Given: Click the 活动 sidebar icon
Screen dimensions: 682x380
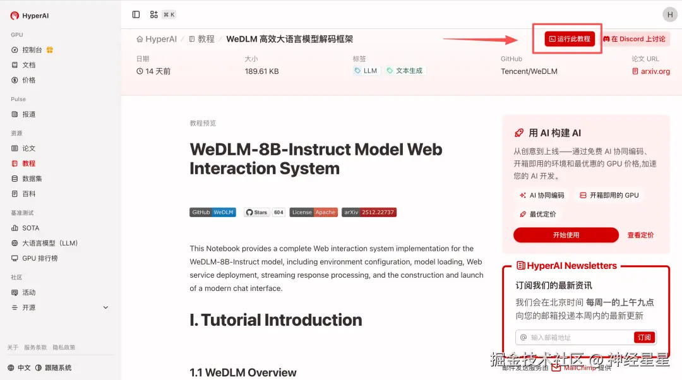Looking at the screenshot, I should [x=15, y=292].
